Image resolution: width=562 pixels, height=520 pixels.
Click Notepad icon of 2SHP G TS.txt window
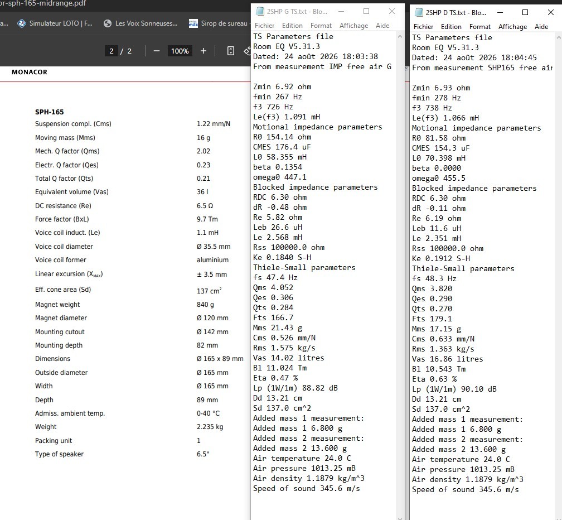point(260,12)
